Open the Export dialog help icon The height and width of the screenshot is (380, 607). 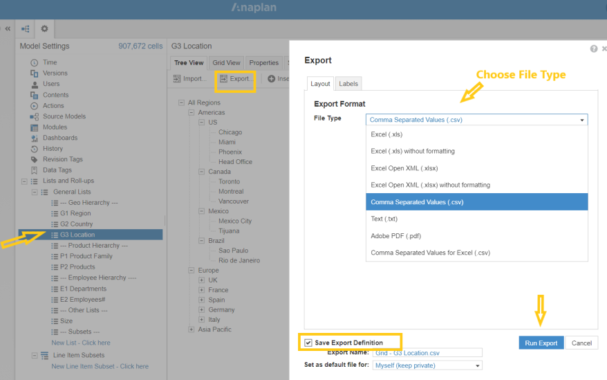(x=594, y=48)
